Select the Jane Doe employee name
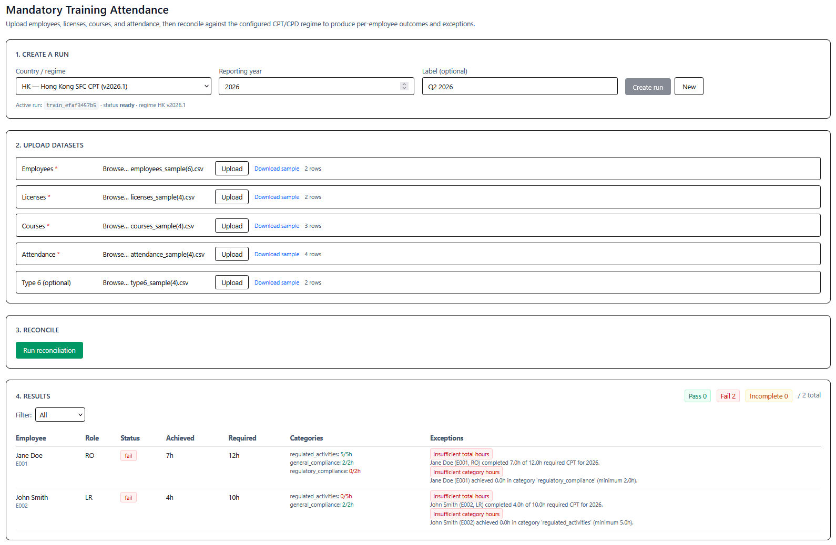The image size is (836, 545). tap(29, 456)
